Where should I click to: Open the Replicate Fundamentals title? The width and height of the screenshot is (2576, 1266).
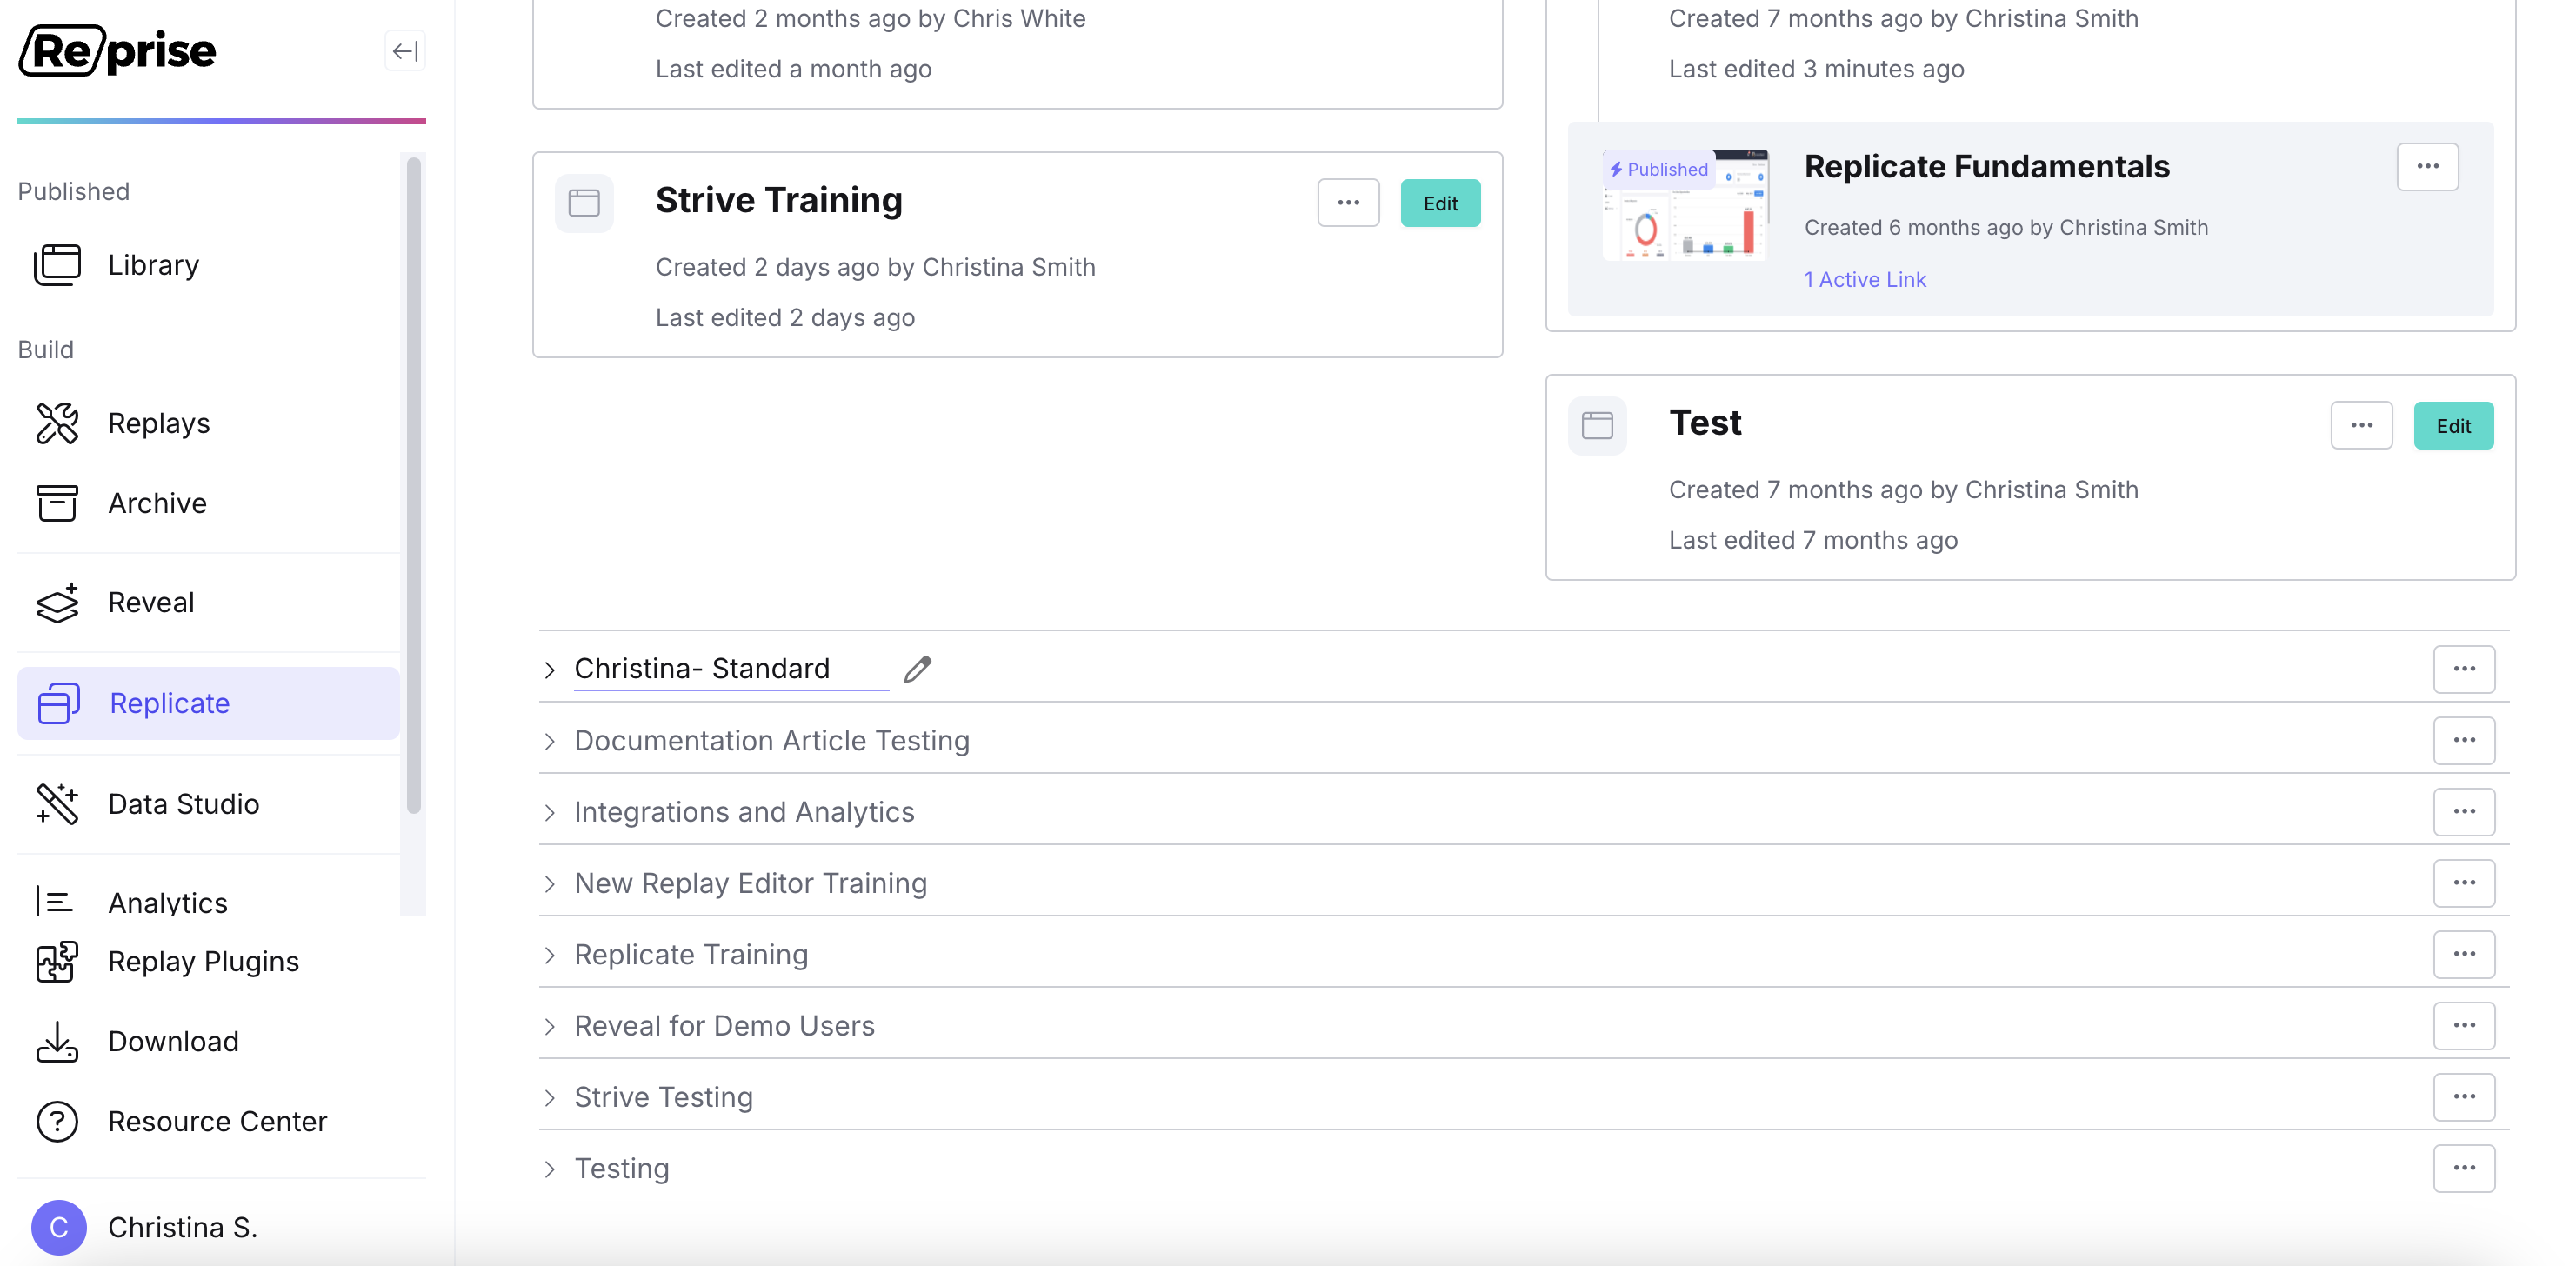(x=1986, y=166)
